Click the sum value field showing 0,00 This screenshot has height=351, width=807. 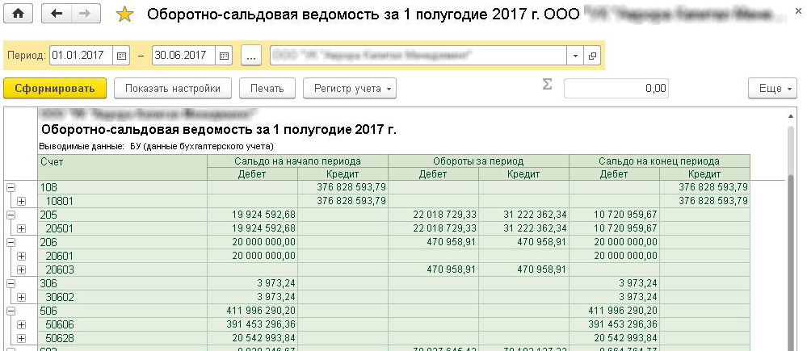[x=616, y=89]
